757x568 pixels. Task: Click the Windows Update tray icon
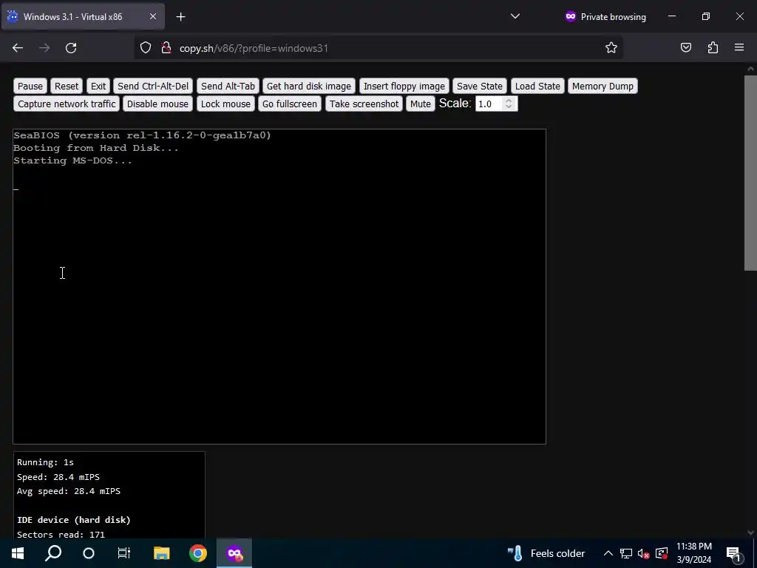coord(662,553)
